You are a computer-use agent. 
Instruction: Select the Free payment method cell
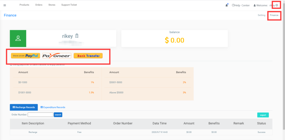[x=79, y=132]
